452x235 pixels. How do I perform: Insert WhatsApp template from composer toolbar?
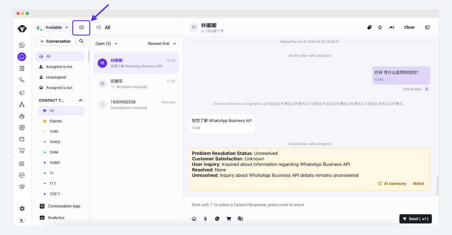point(217,219)
